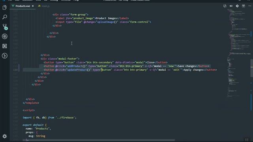Click the 'product_image' attribute value

[x=83, y=18]
